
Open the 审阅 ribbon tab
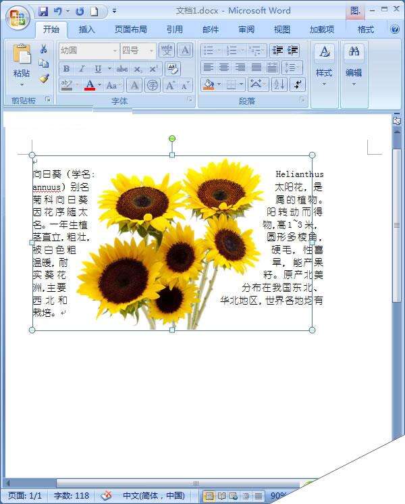point(246,30)
